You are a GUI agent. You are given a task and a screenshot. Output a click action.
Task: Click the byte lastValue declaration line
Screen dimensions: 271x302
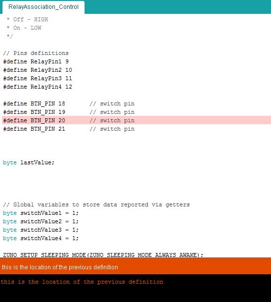[x=29, y=162]
